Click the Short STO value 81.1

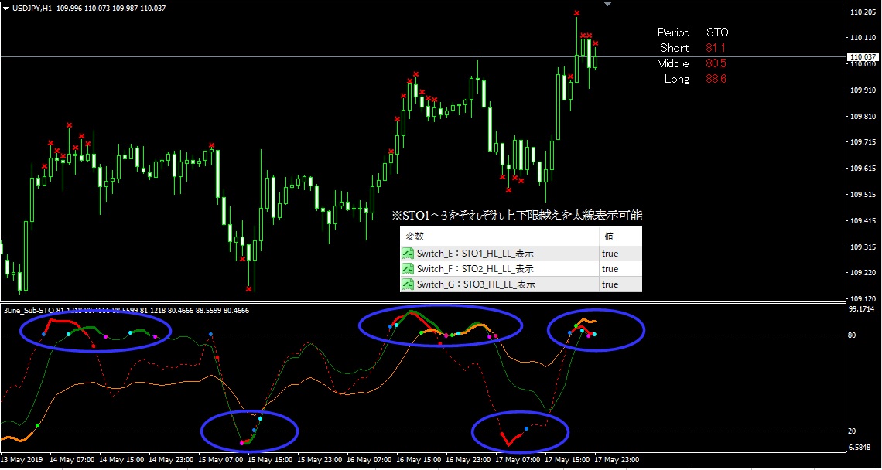pos(716,49)
